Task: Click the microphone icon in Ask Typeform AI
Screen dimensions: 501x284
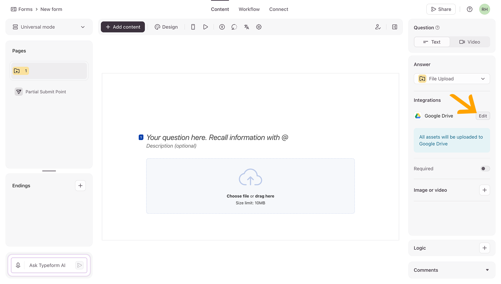Action: click(x=18, y=265)
